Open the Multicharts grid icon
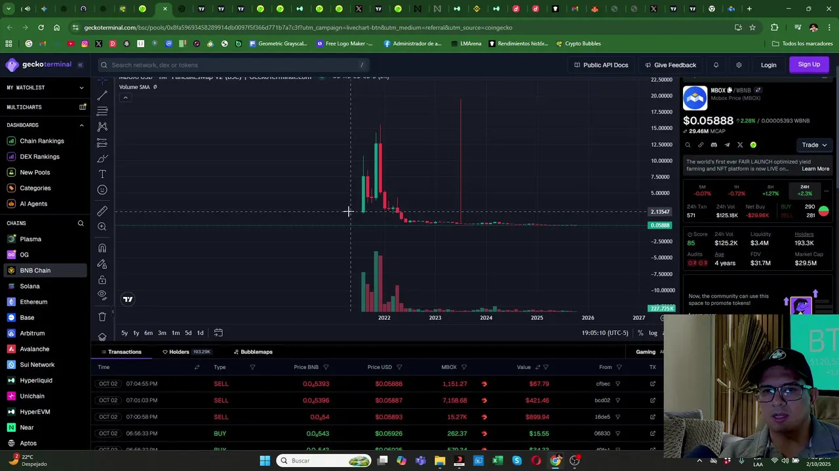The width and height of the screenshot is (839, 471). 83,107
